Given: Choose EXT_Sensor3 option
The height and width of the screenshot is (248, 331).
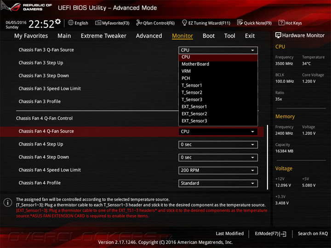Looking at the screenshot, I should pyautogui.click(x=218, y=121).
